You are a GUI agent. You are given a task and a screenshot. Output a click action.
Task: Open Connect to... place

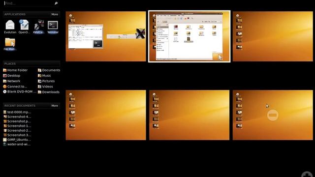15,87
